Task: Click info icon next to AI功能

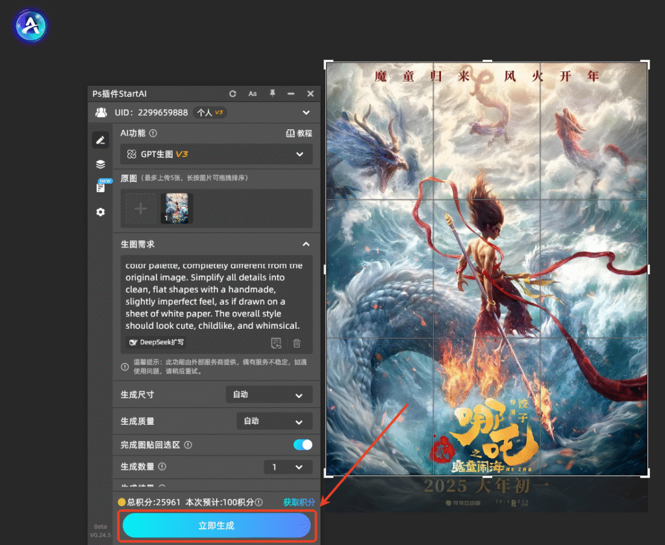Action: click(x=153, y=133)
